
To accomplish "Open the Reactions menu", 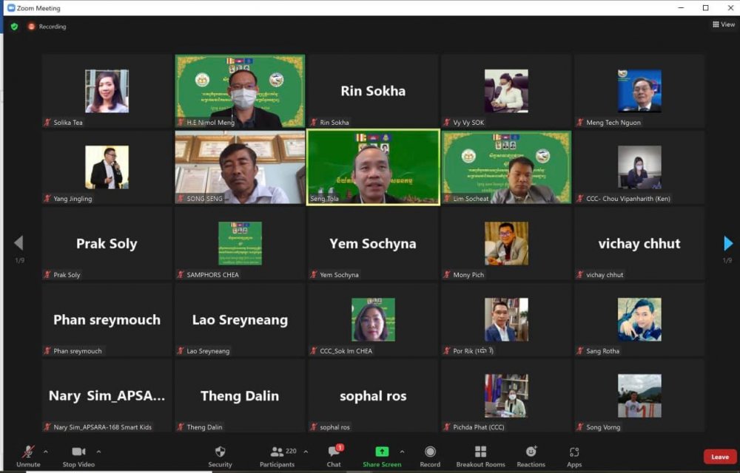I will click(x=531, y=452).
